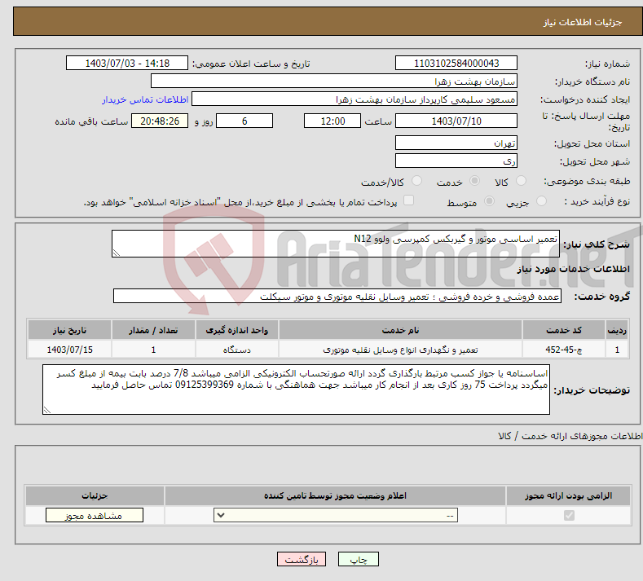The width and height of the screenshot is (643, 581).
Task: Click the announcement date field 1403/07/03
Action: coord(126,63)
